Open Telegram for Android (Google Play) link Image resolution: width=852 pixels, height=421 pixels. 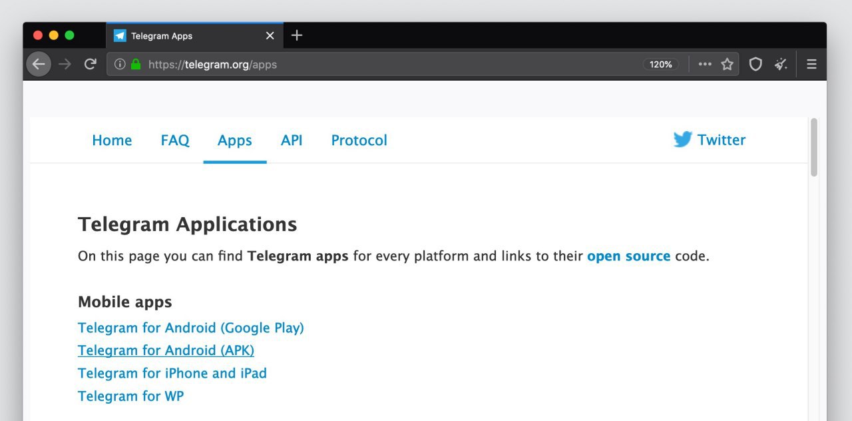click(x=191, y=328)
